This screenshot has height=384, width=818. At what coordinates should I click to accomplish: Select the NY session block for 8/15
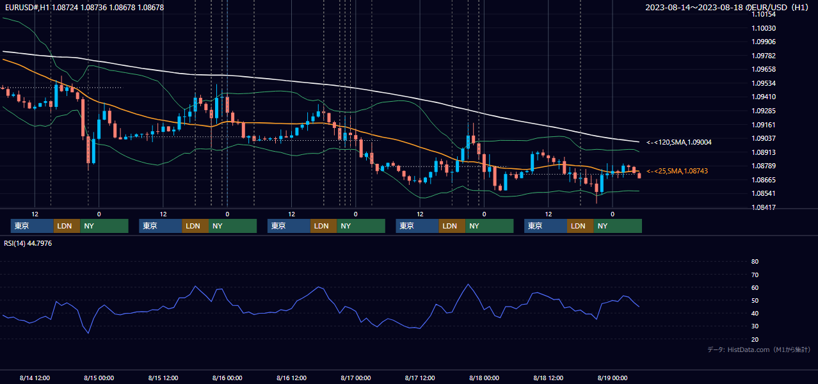click(x=232, y=226)
